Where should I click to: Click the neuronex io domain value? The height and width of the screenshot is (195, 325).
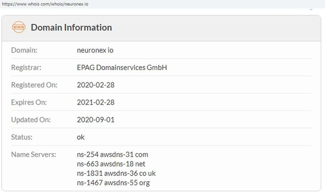pos(95,50)
